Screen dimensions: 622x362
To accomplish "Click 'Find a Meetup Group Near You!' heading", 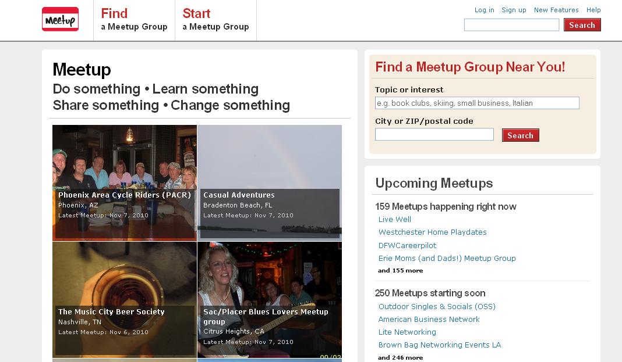I will pos(470,67).
